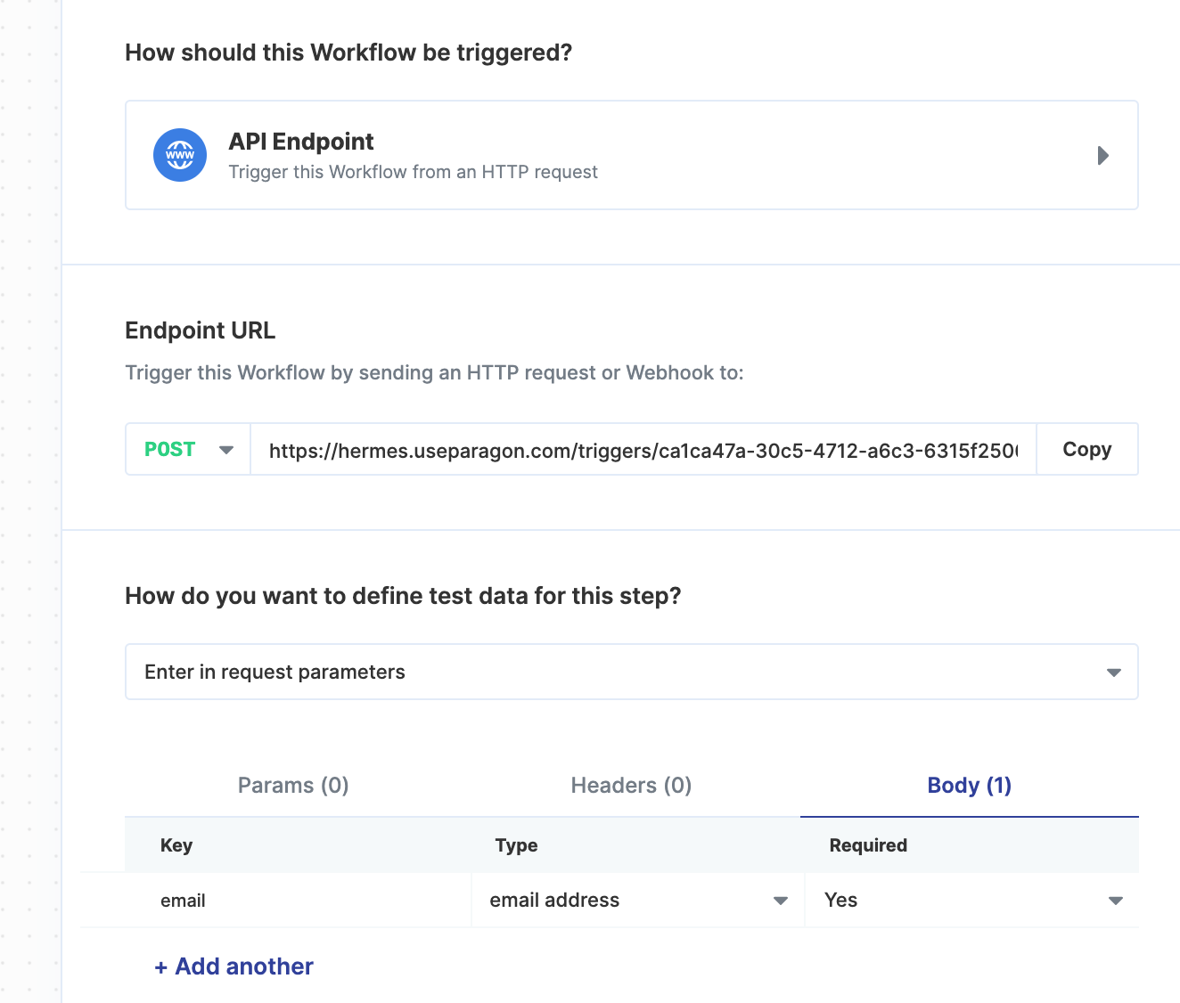Expand the API Endpoint trigger arrow
Viewport: 1180px width, 1003px height.
pyautogui.click(x=1102, y=156)
